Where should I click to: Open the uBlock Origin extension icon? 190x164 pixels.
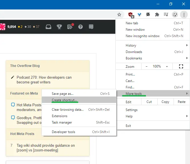[x=131, y=15]
